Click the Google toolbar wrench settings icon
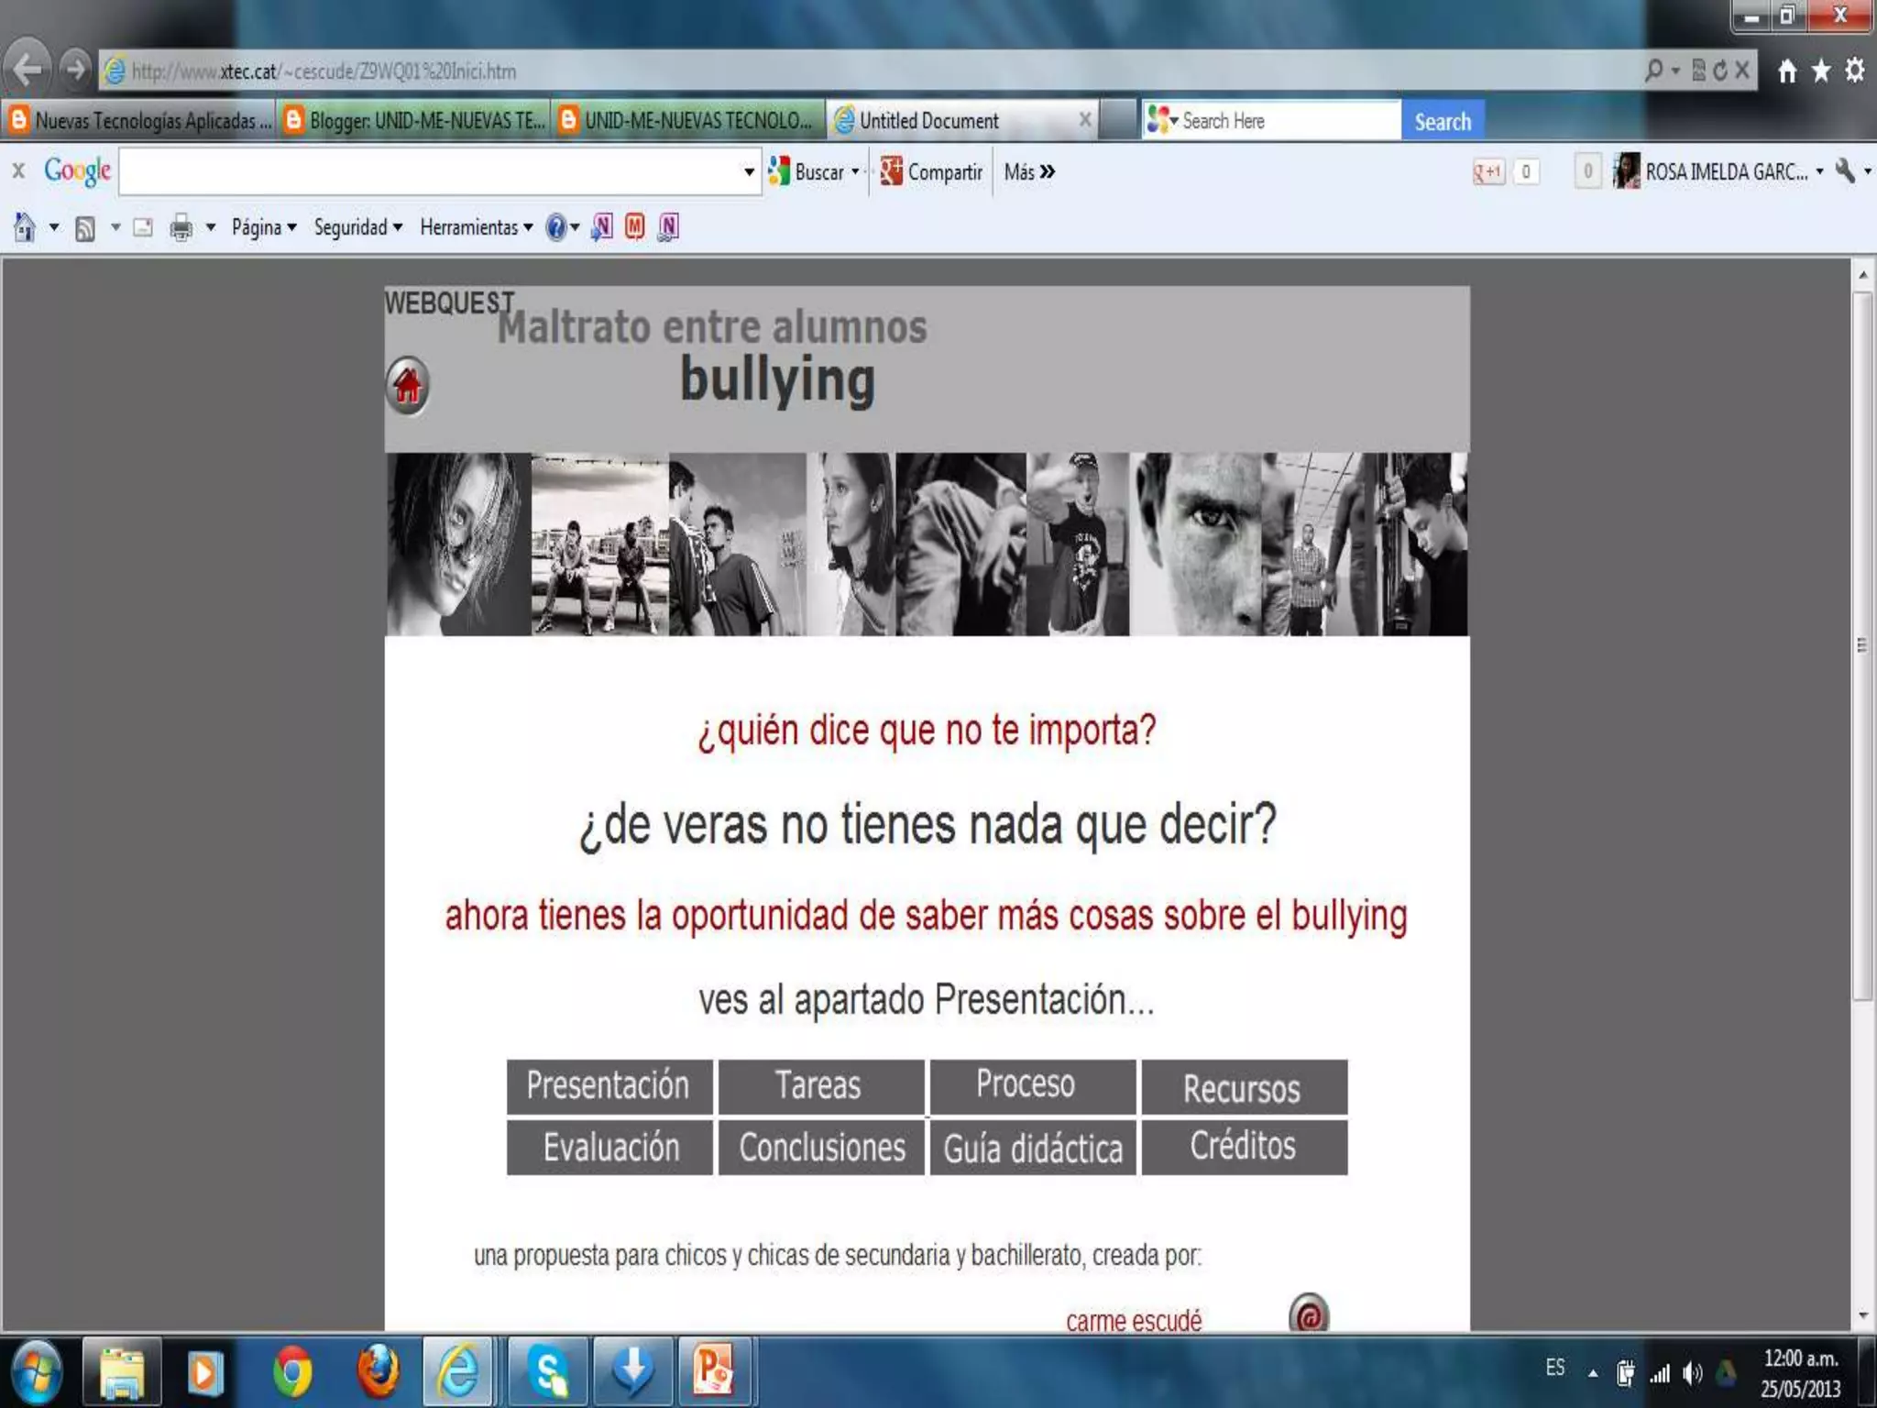The image size is (1877, 1408). 1845,171
